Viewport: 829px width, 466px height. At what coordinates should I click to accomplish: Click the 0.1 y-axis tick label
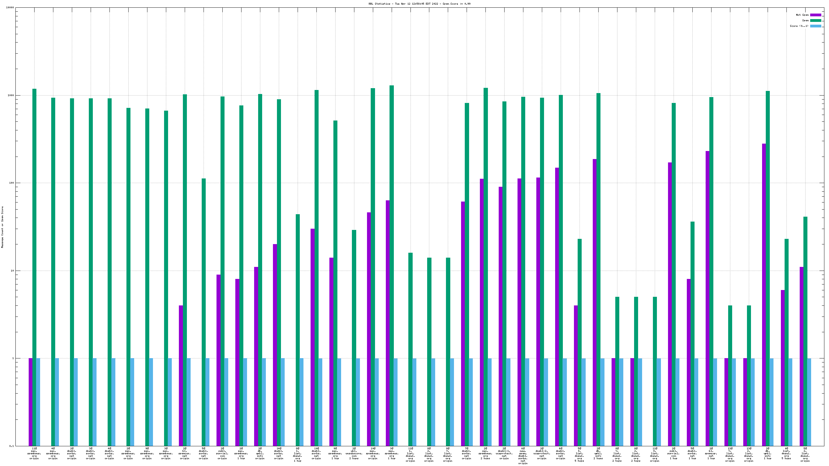click(x=11, y=446)
